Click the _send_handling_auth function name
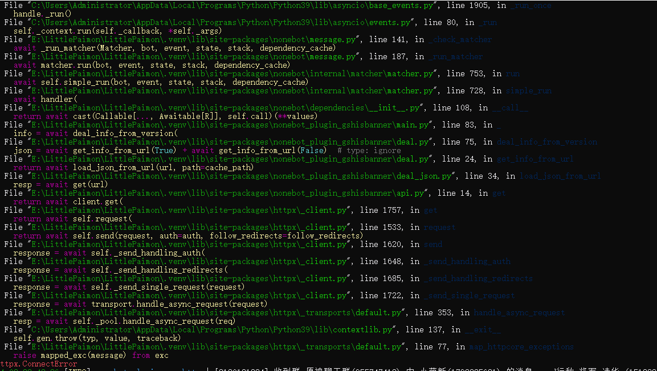 point(467,261)
